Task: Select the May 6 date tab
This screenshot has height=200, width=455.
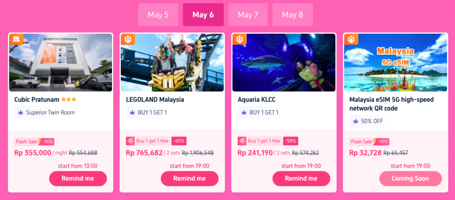Action: pos(203,15)
